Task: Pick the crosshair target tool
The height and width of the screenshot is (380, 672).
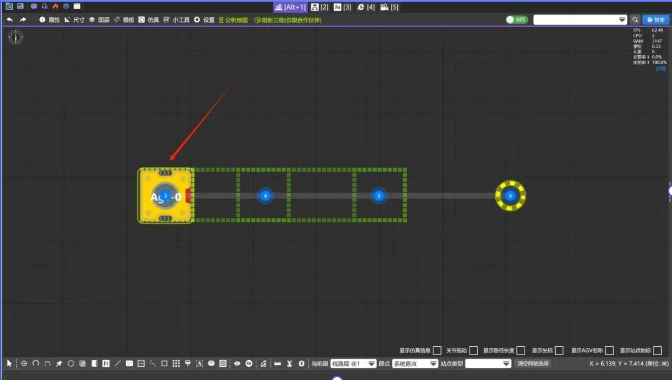Action: coord(24,364)
